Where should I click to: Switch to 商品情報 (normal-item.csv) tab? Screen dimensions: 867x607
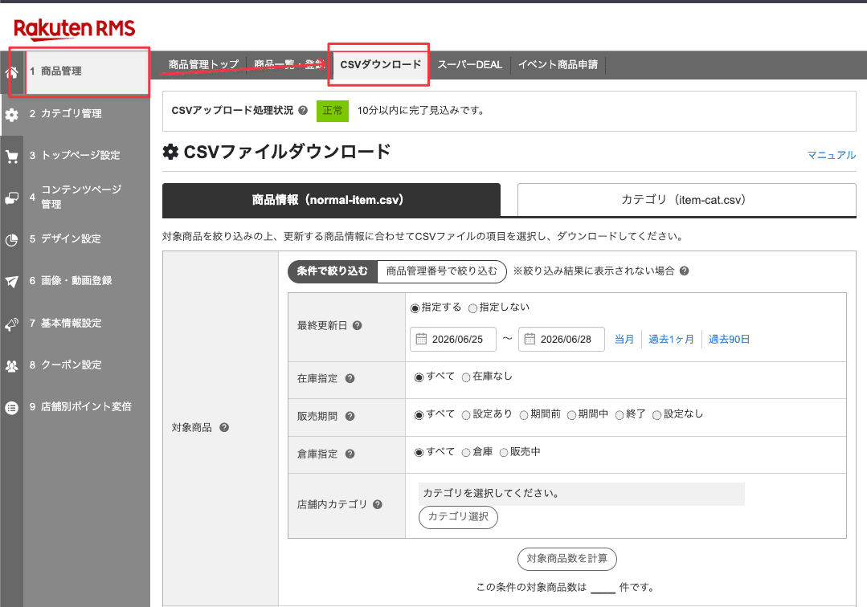click(x=331, y=199)
